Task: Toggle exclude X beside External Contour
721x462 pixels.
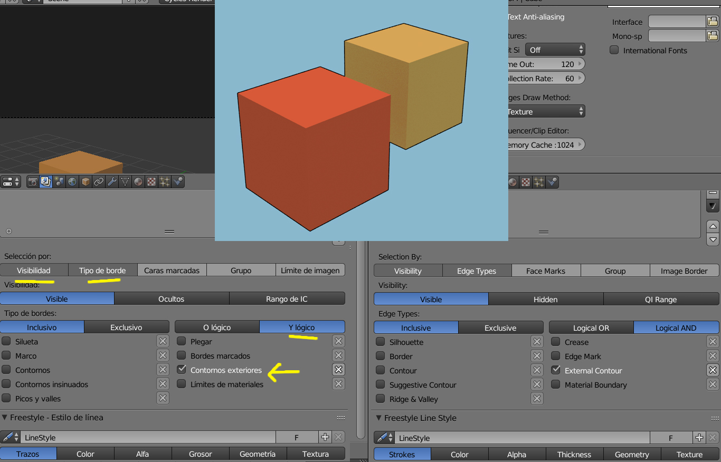Action: [713, 370]
